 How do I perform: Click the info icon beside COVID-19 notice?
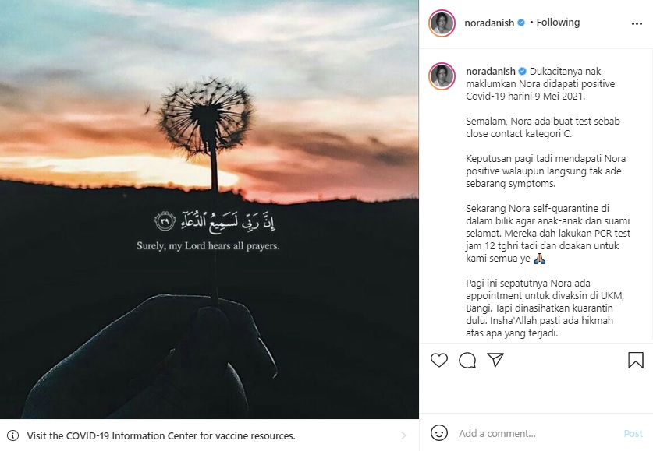[x=13, y=435]
